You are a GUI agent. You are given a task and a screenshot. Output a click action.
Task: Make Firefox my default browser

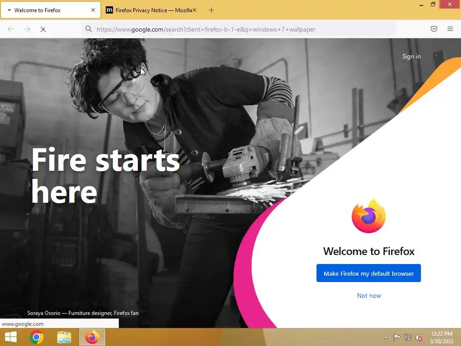(368, 273)
